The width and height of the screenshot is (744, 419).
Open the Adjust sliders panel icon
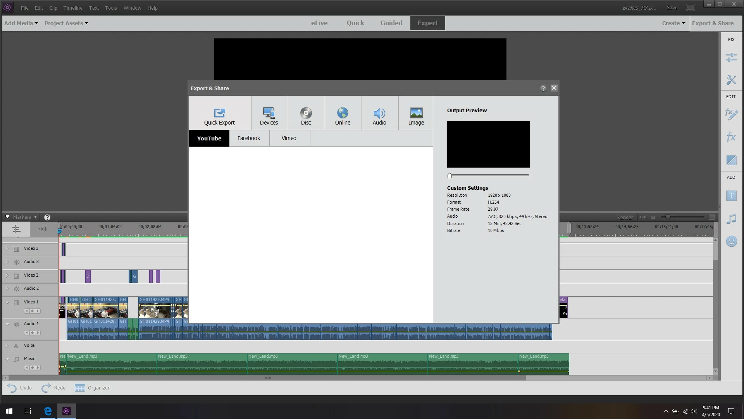tap(731, 57)
